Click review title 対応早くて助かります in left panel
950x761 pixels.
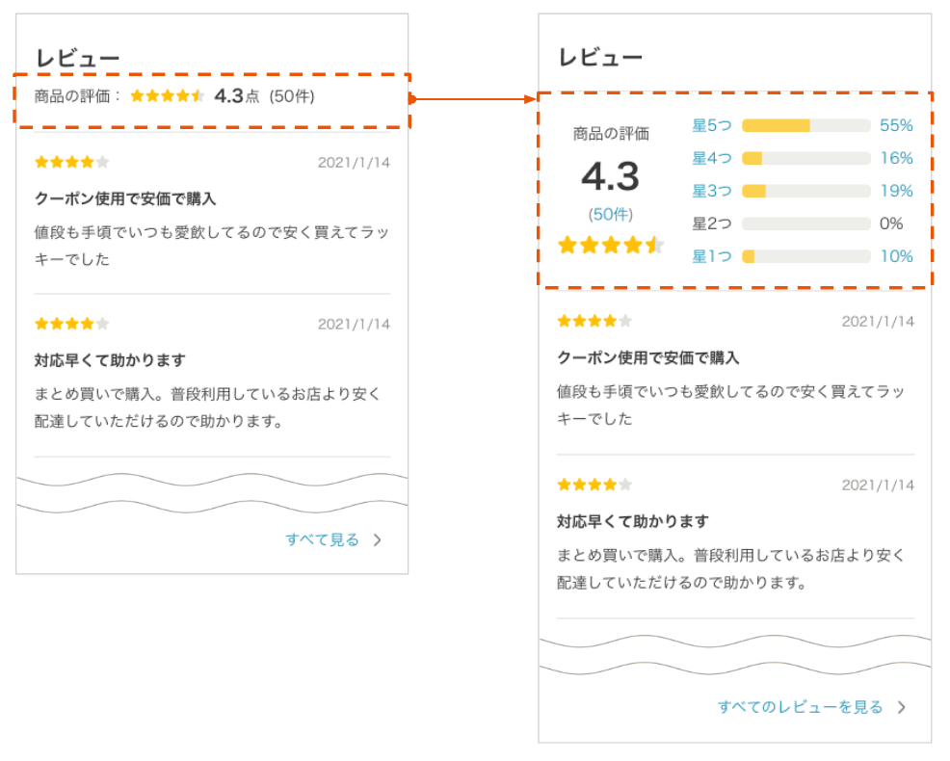[x=109, y=360]
